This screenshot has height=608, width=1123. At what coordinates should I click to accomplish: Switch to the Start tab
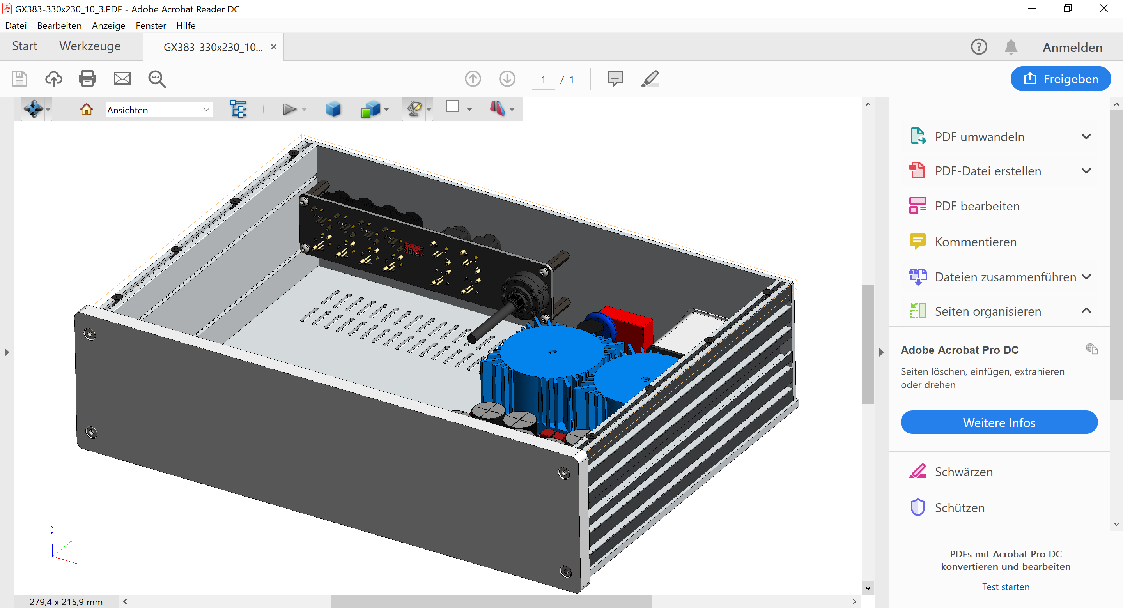point(25,46)
